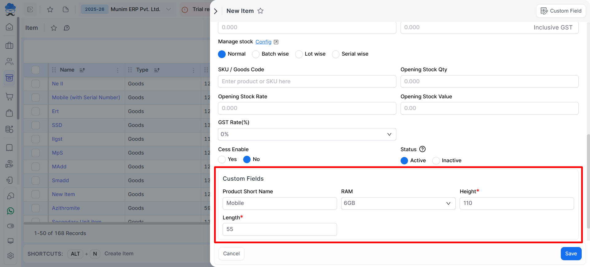Open the settings gear in the sidebar
Viewport: 590px width, 267px height.
coord(10,256)
